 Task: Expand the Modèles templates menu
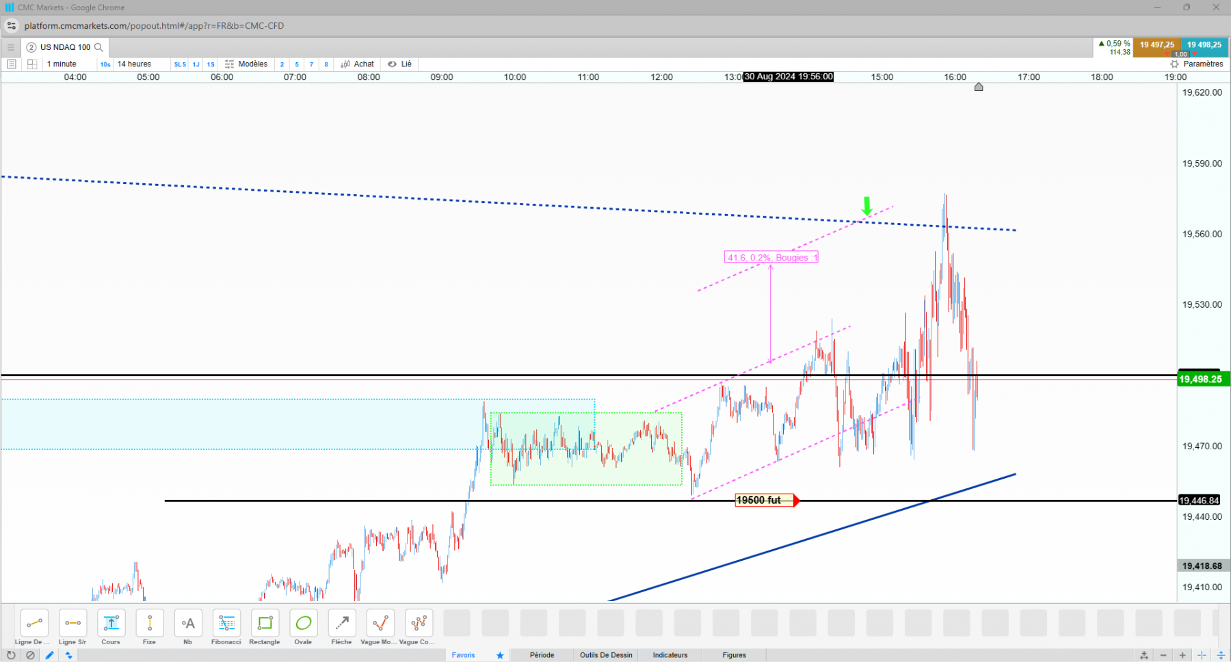tap(246, 64)
